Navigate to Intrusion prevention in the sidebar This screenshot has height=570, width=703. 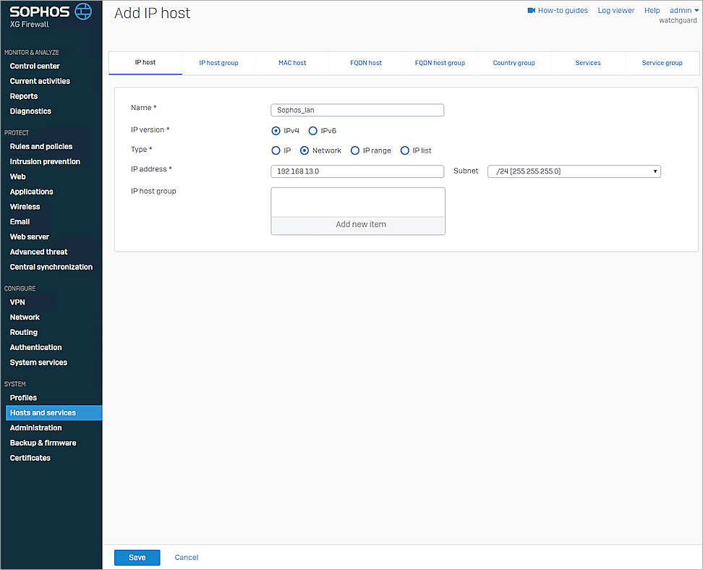pos(44,161)
